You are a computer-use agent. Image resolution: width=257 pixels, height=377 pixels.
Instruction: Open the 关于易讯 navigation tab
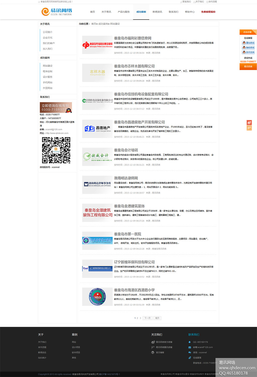106,12
